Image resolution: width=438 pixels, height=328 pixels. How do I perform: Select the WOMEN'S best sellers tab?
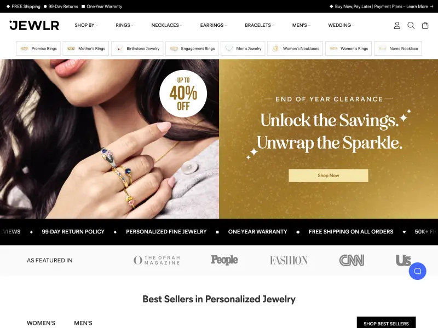point(41,323)
